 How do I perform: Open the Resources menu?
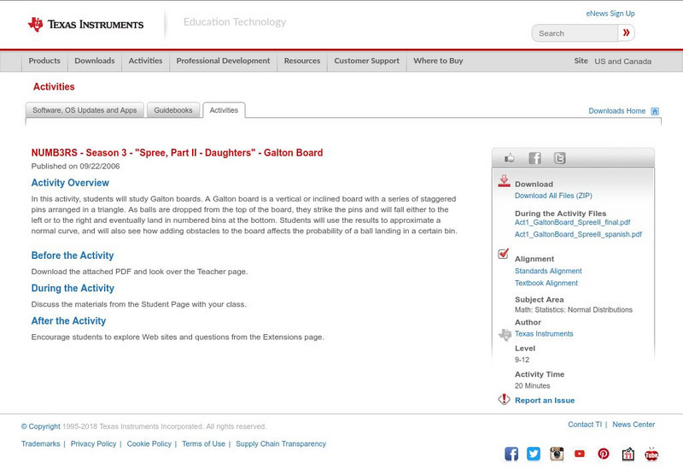coord(302,61)
